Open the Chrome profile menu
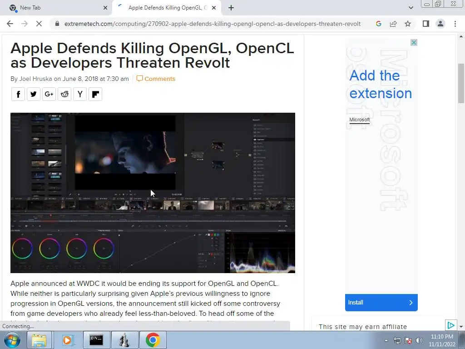Screen dimensions: 465x349 (440, 24)
